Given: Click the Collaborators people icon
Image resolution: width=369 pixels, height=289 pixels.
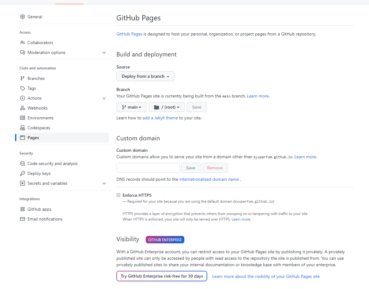Looking at the screenshot, I should (x=22, y=43).
